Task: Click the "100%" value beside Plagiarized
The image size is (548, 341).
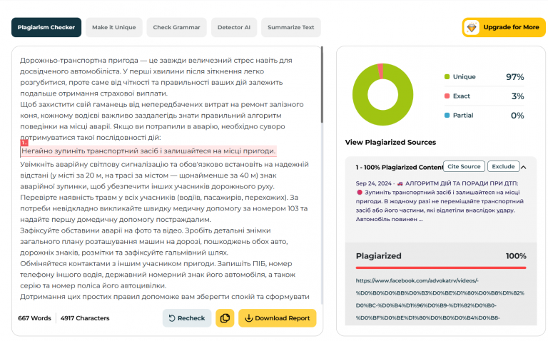Action: 516,255
